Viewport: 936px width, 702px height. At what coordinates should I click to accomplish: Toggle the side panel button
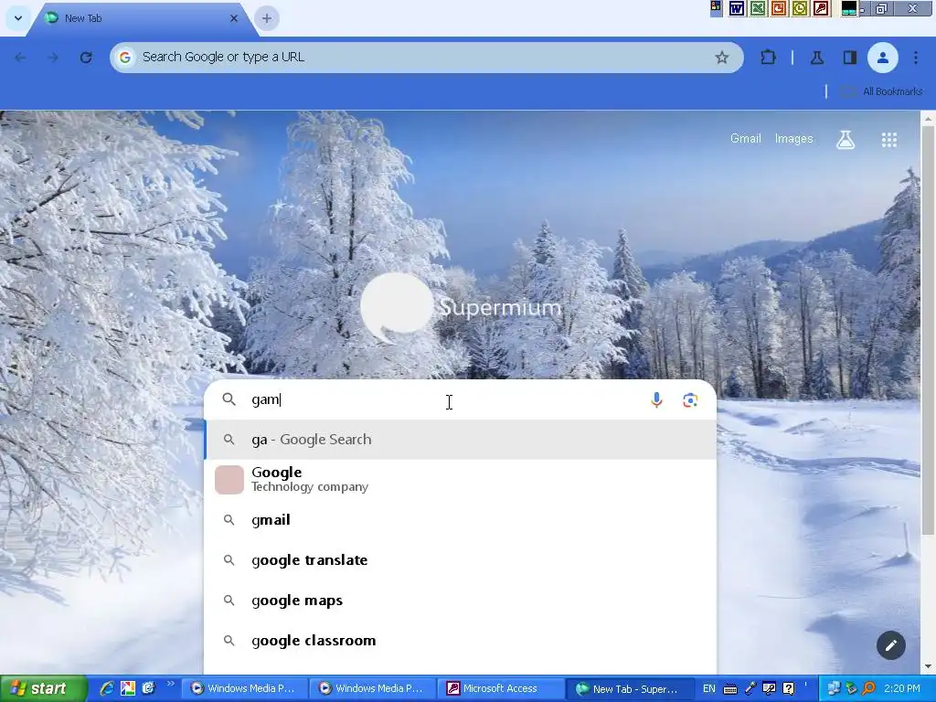click(849, 58)
